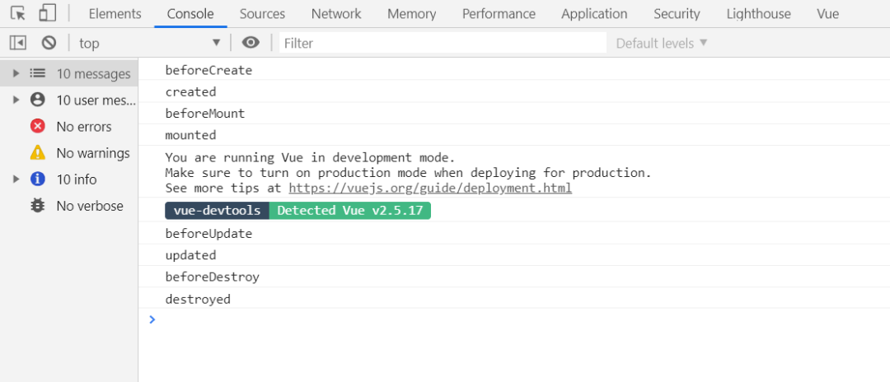
Task: Click the development mode warning message
Action: coord(514,172)
